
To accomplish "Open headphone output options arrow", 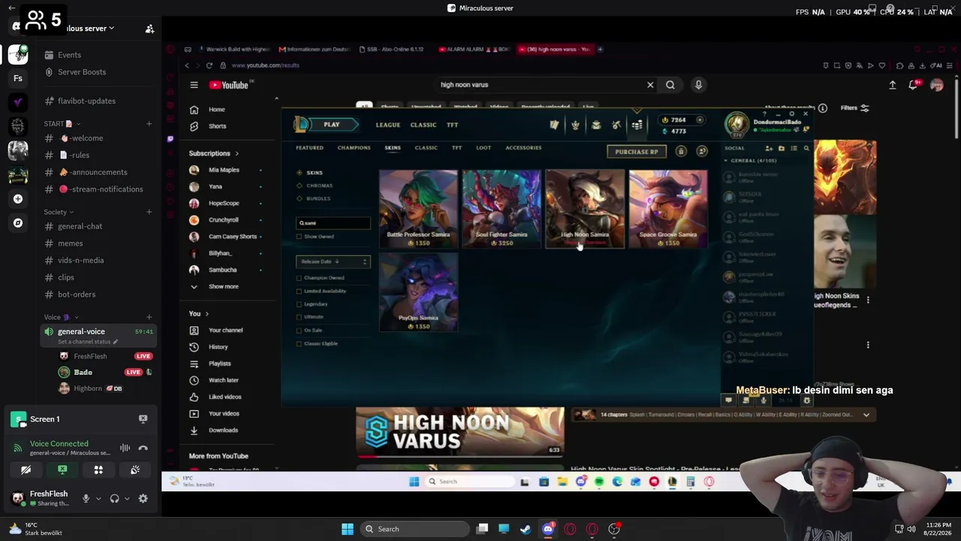I will [126, 498].
